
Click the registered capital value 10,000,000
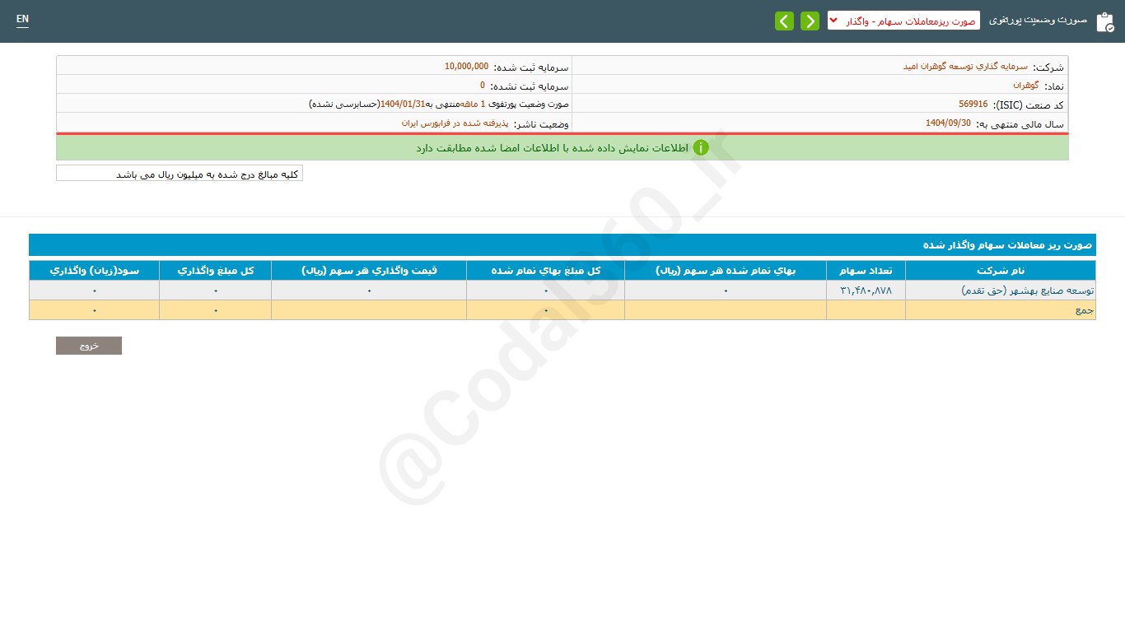pyautogui.click(x=466, y=67)
